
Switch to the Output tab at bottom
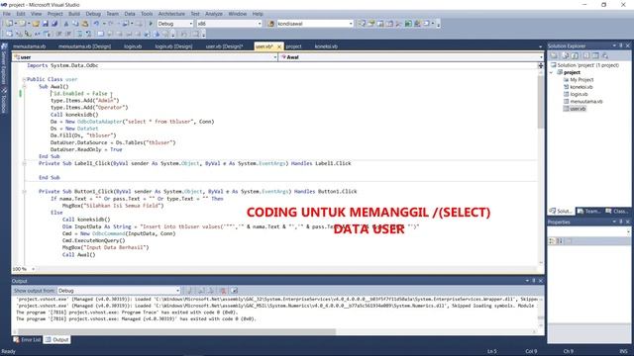[57, 340]
